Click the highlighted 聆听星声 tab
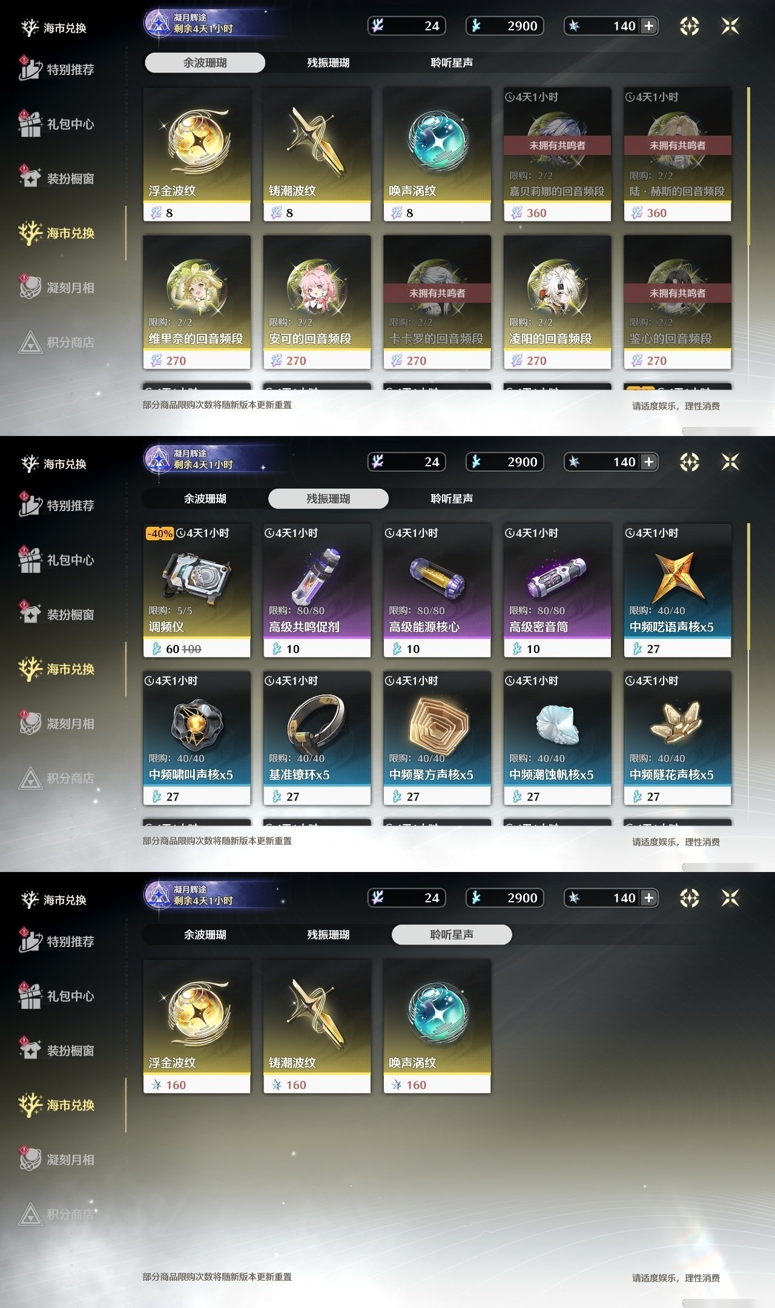The width and height of the screenshot is (775, 1308). 452,934
